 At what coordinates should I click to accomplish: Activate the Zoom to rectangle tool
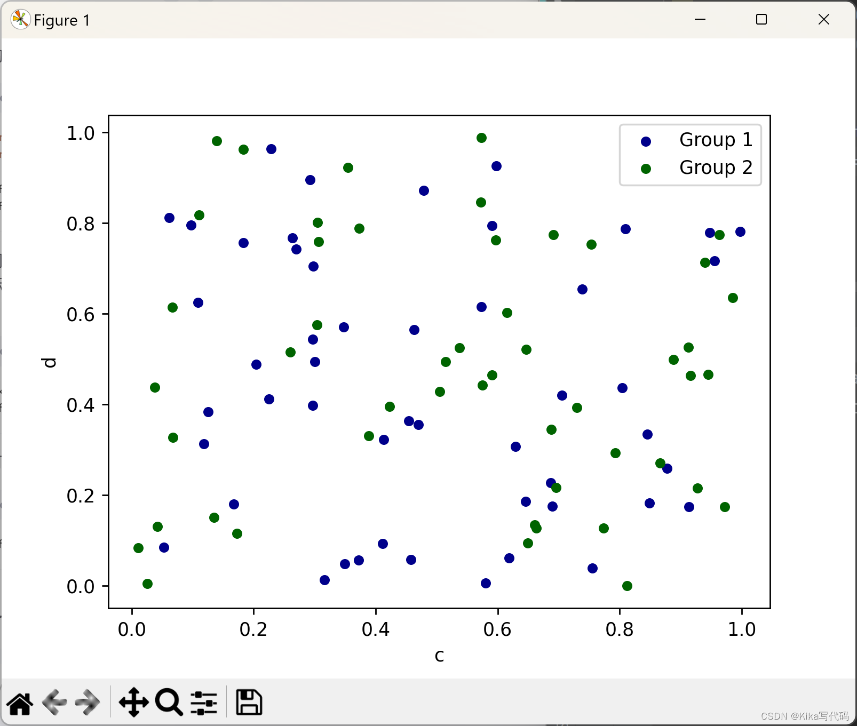(169, 703)
